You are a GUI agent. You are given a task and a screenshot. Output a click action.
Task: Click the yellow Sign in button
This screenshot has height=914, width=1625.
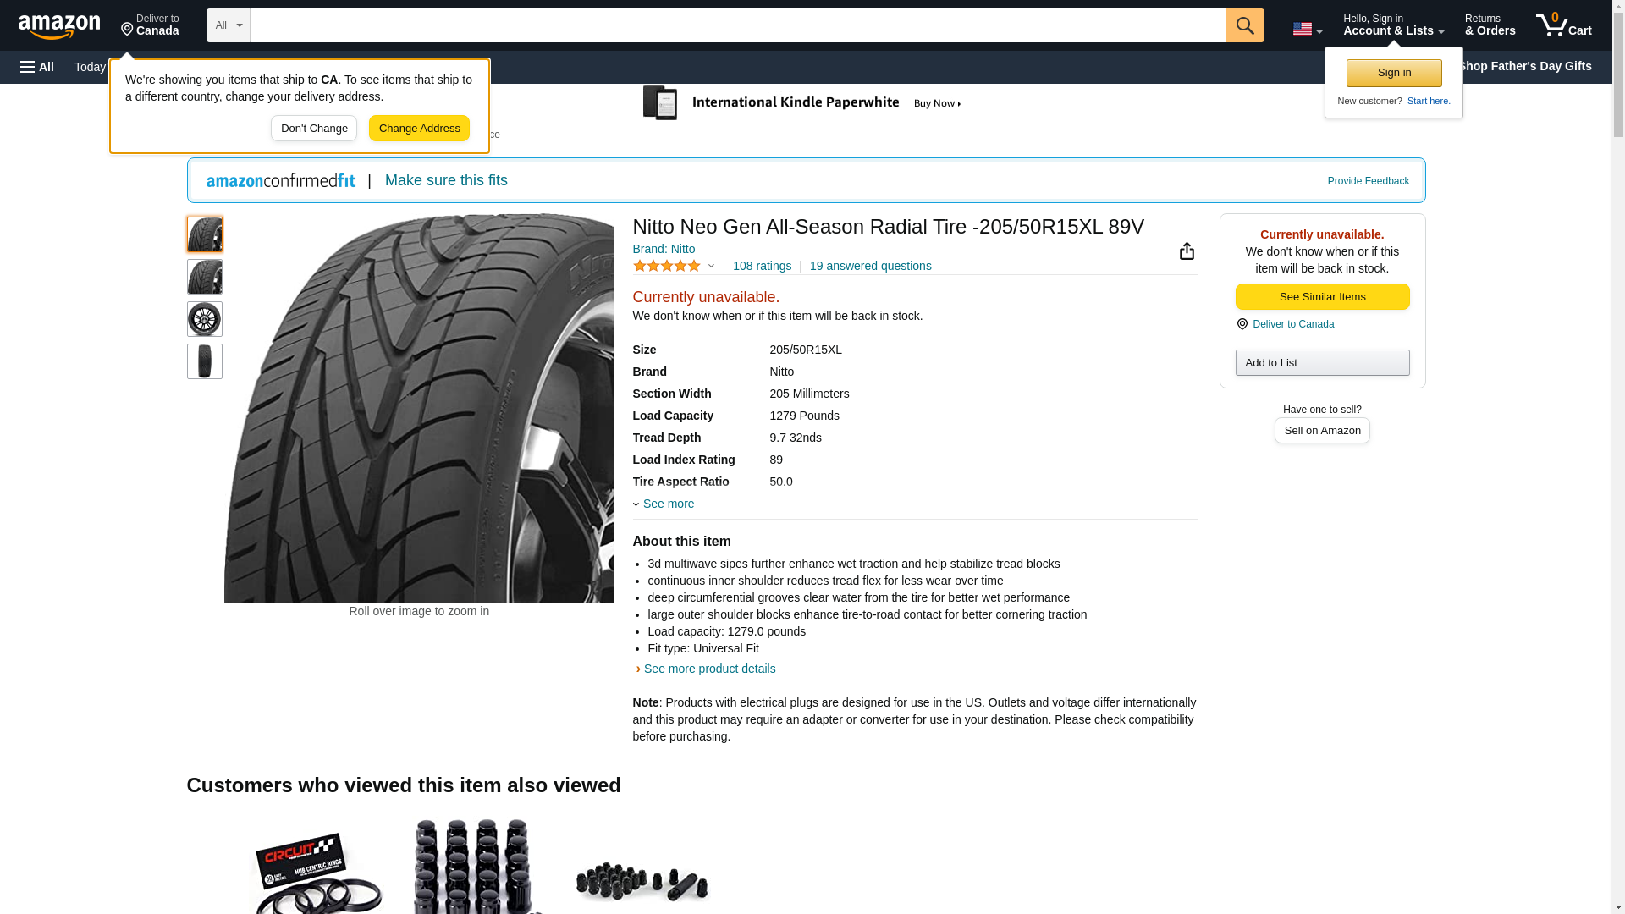[1393, 73]
